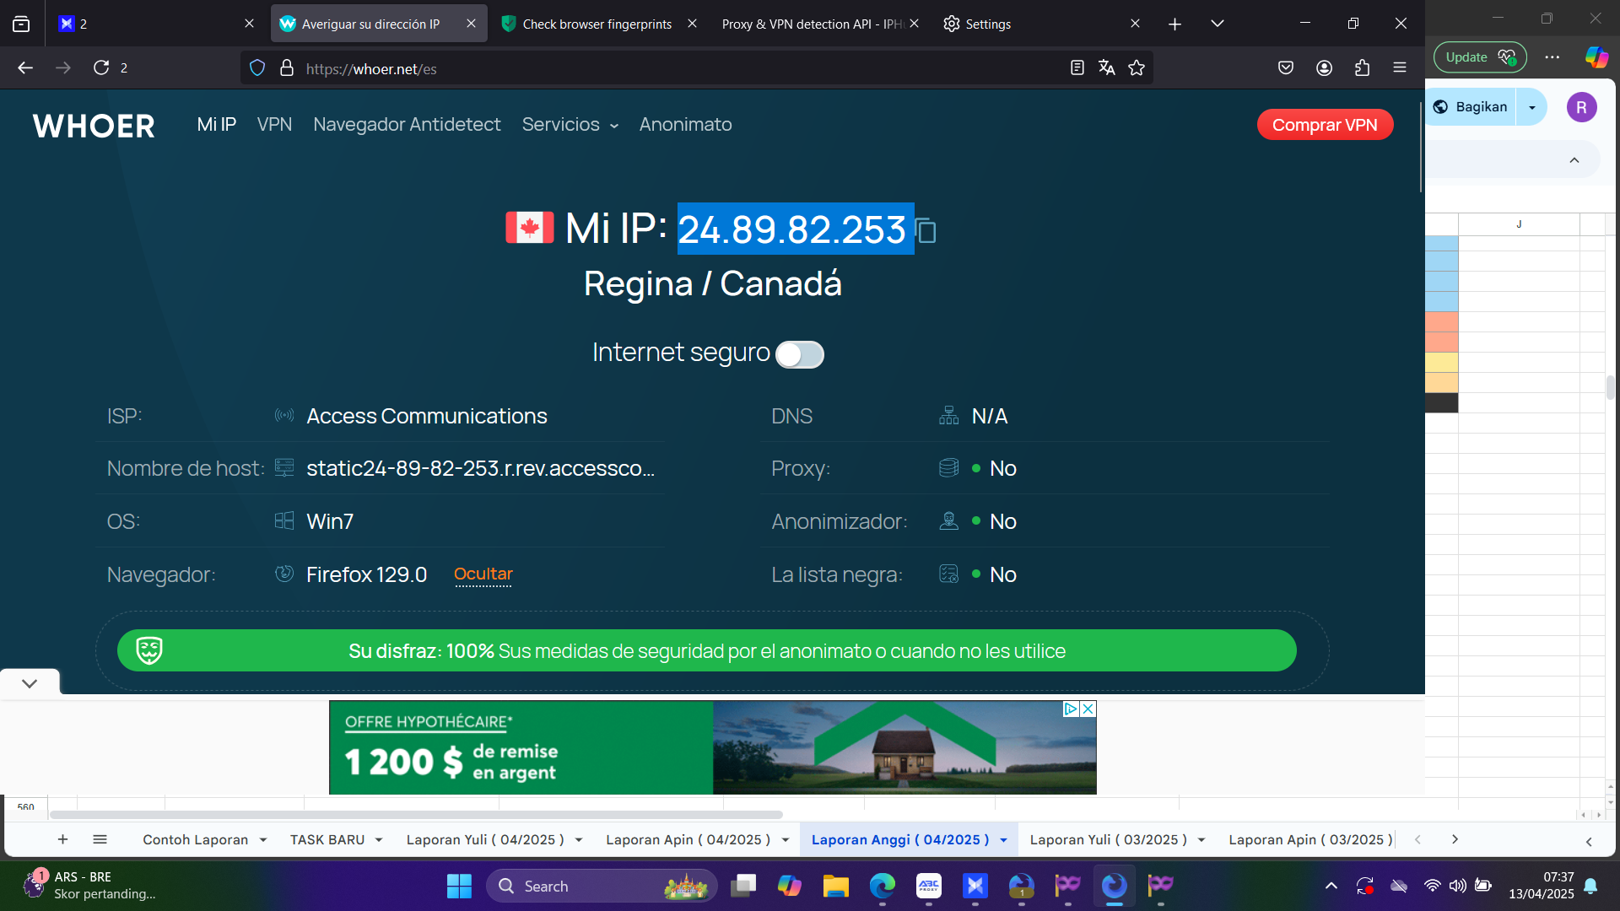Click the WHOER logo

[x=94, y=126]
